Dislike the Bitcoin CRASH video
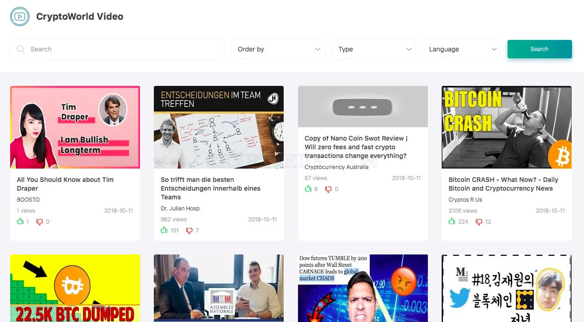Viewport: 584px width, 322px height. tap(479, 222)
